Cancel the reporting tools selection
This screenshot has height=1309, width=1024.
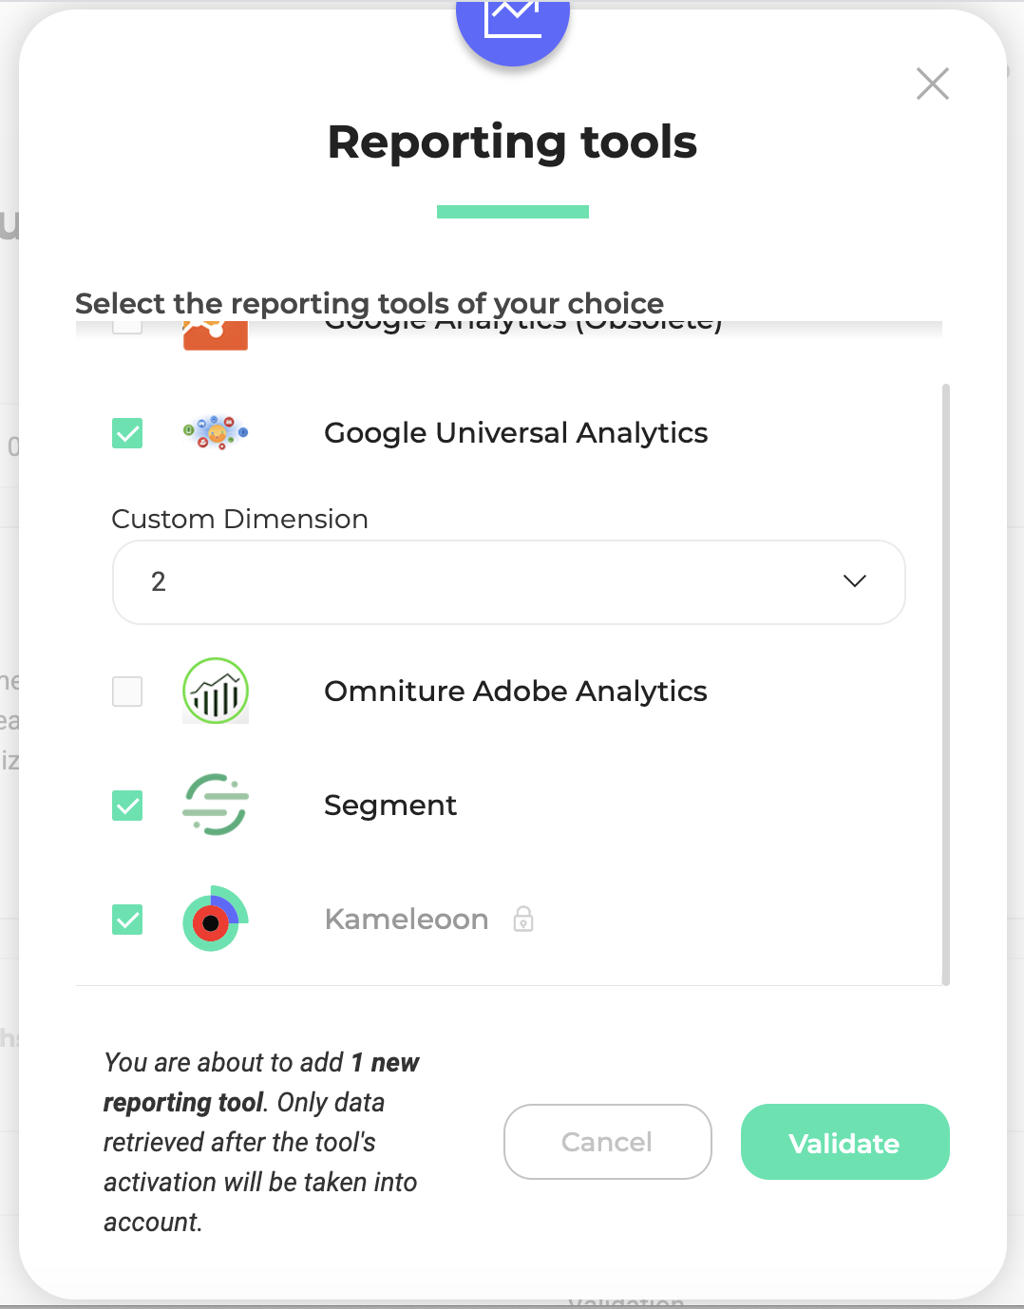608,1142
